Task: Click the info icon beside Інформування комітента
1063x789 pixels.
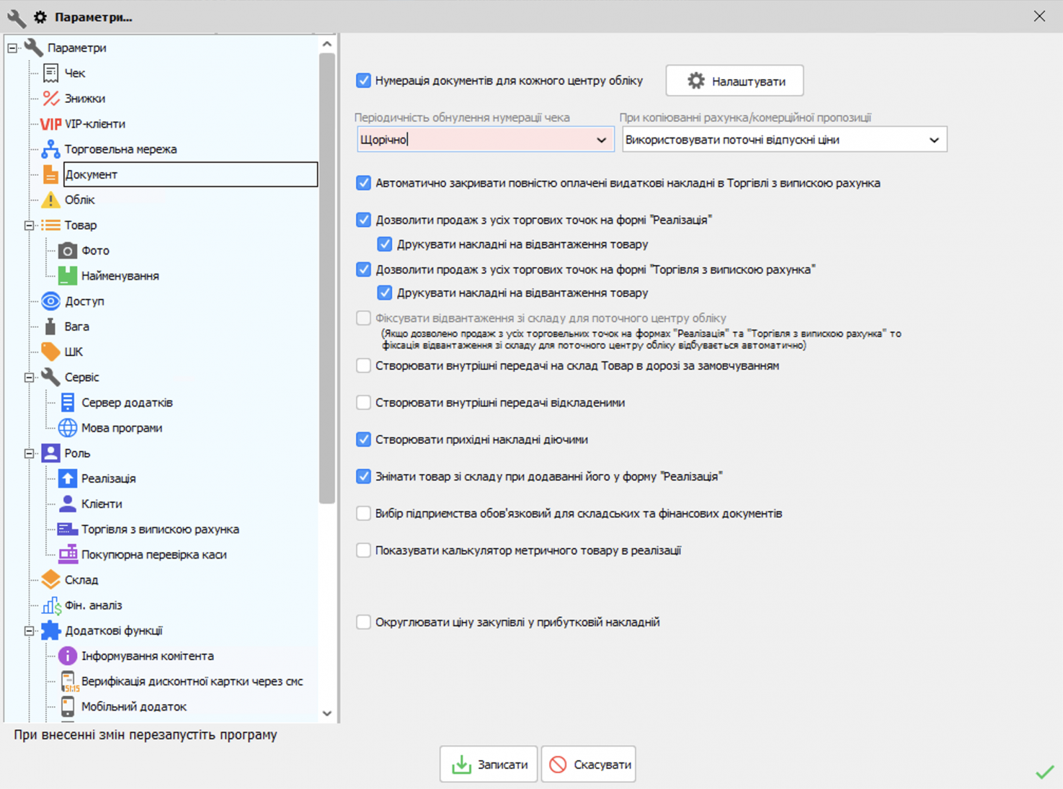Action: pos(67,656)
